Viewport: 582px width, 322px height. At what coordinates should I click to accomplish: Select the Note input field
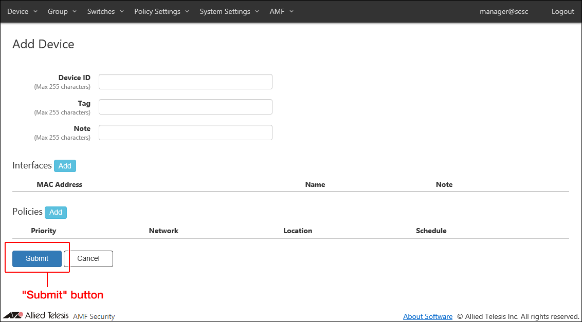pos(185,132)
